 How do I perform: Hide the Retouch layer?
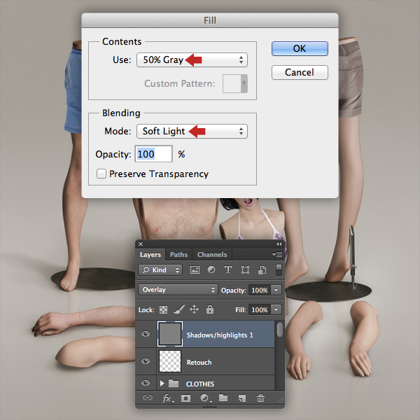pyautogui.click(x=146, y=361)
